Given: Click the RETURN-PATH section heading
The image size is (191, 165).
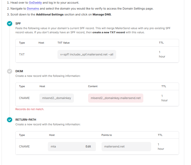Looking at the screenshot, I should [x=26, y=120].
